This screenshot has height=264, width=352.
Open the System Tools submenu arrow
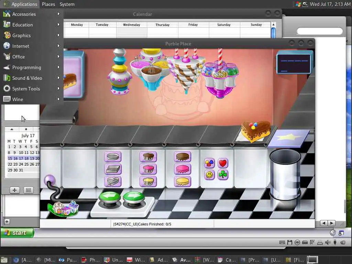point(58,88)
